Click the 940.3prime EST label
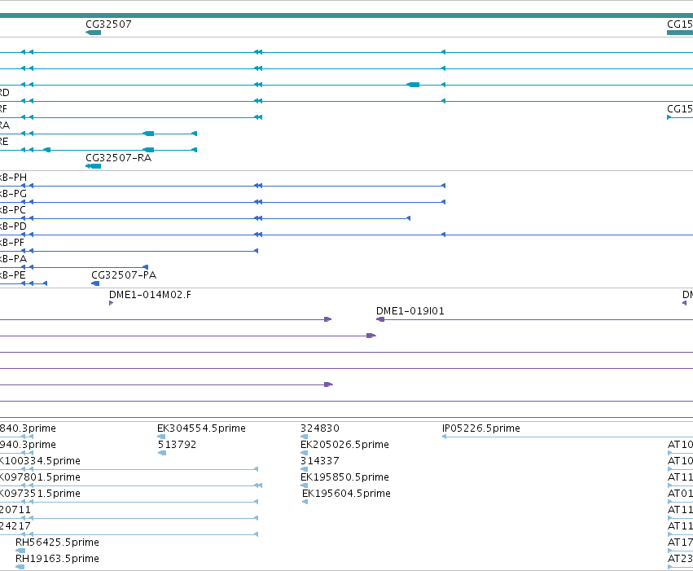 pos(28,444)
